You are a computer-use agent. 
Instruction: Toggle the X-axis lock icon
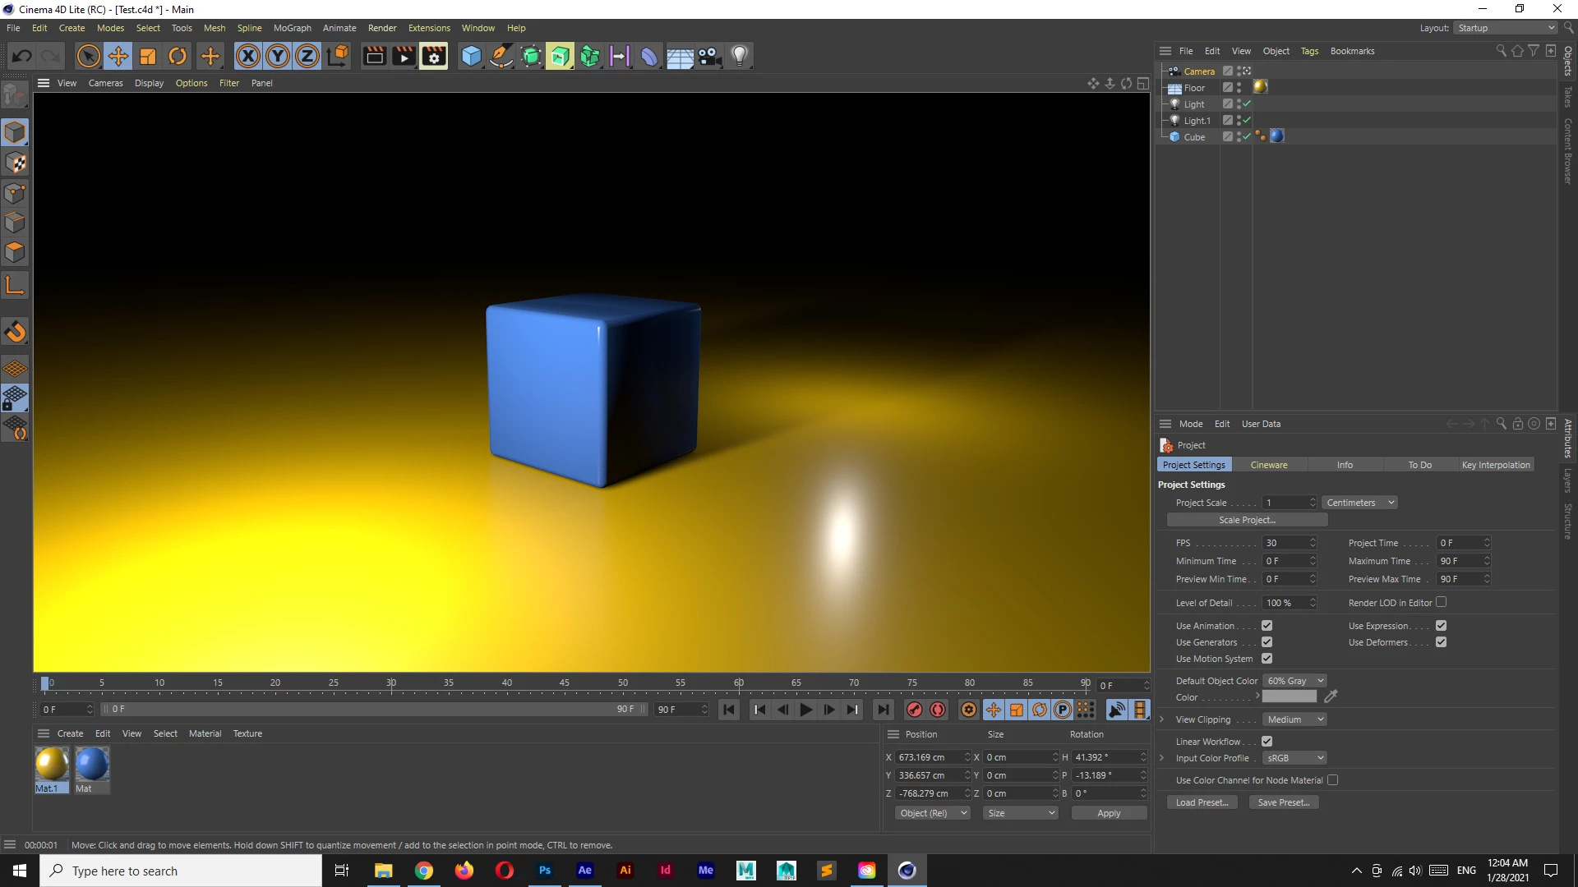(x=247, y=56)
